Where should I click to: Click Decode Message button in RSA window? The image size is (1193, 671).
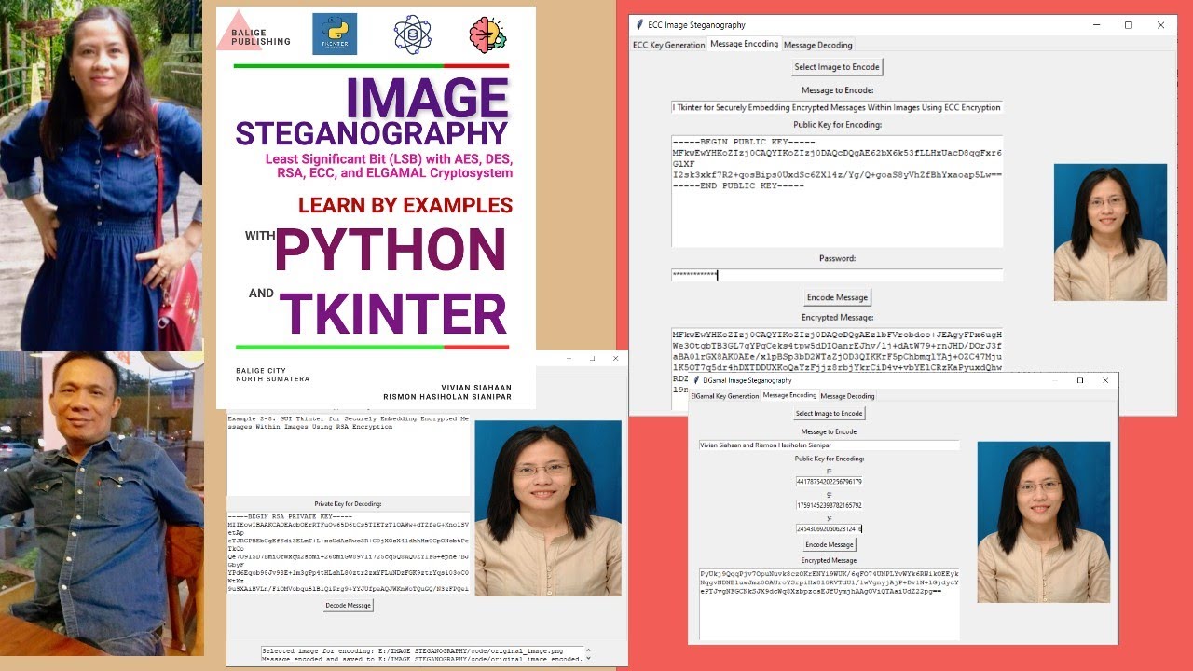point(349,605)
